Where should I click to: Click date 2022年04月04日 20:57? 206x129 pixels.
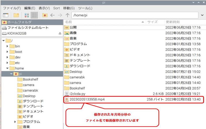tap(183, 88)
